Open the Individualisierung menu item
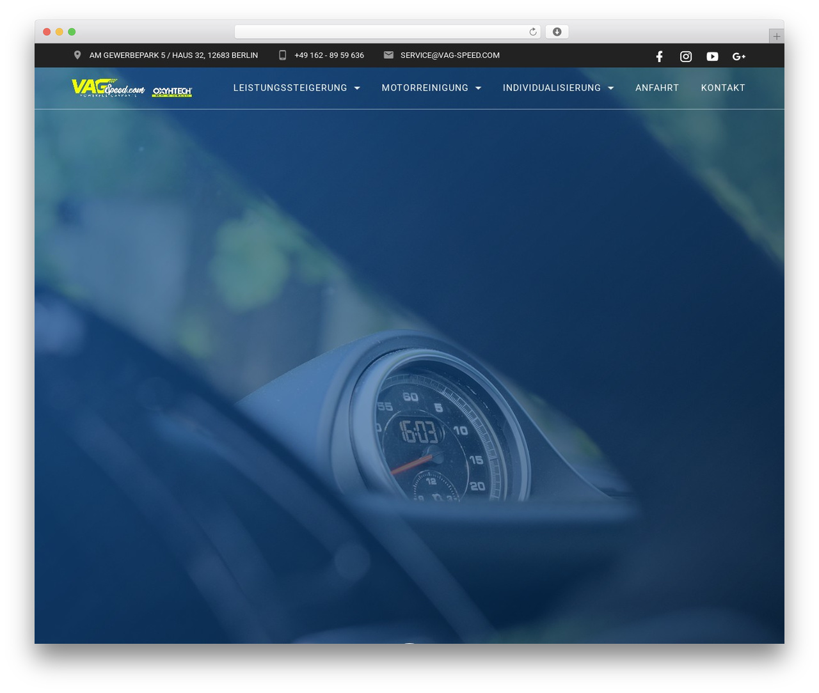Image resolution: width=819 pixels, height=693 pixels. pos(552,88)
